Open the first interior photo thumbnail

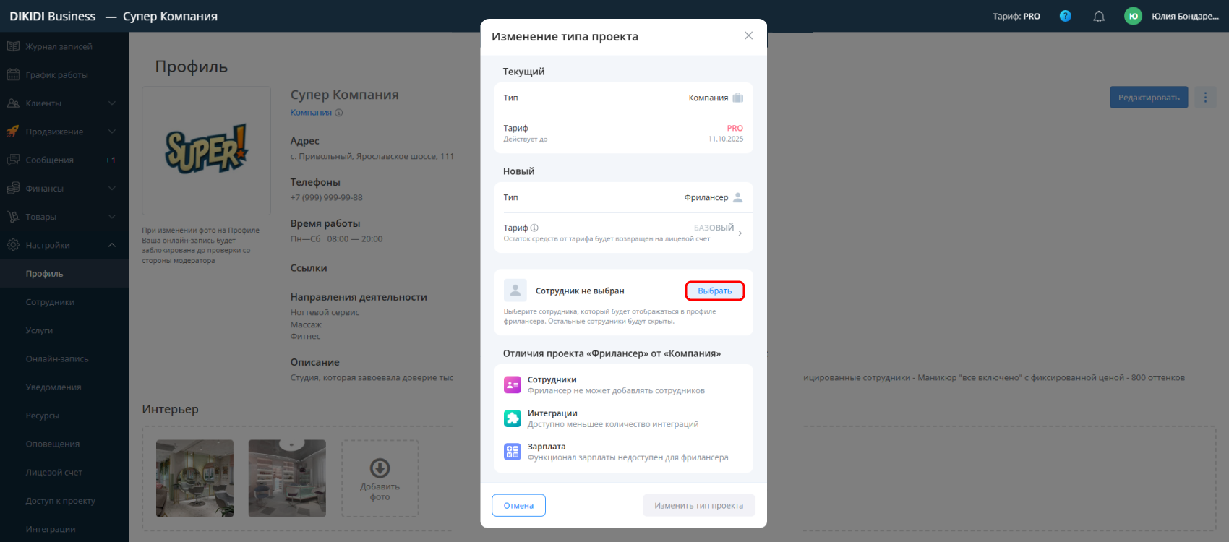[194, 478]
